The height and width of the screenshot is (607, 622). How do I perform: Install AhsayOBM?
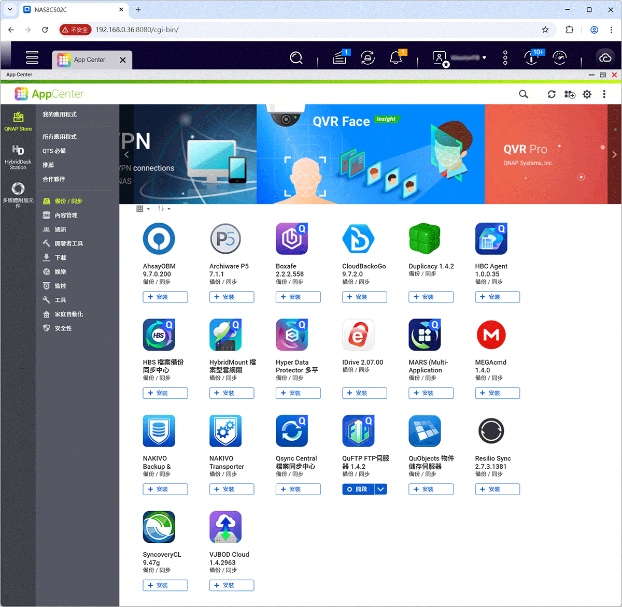[x=165, y=297]
